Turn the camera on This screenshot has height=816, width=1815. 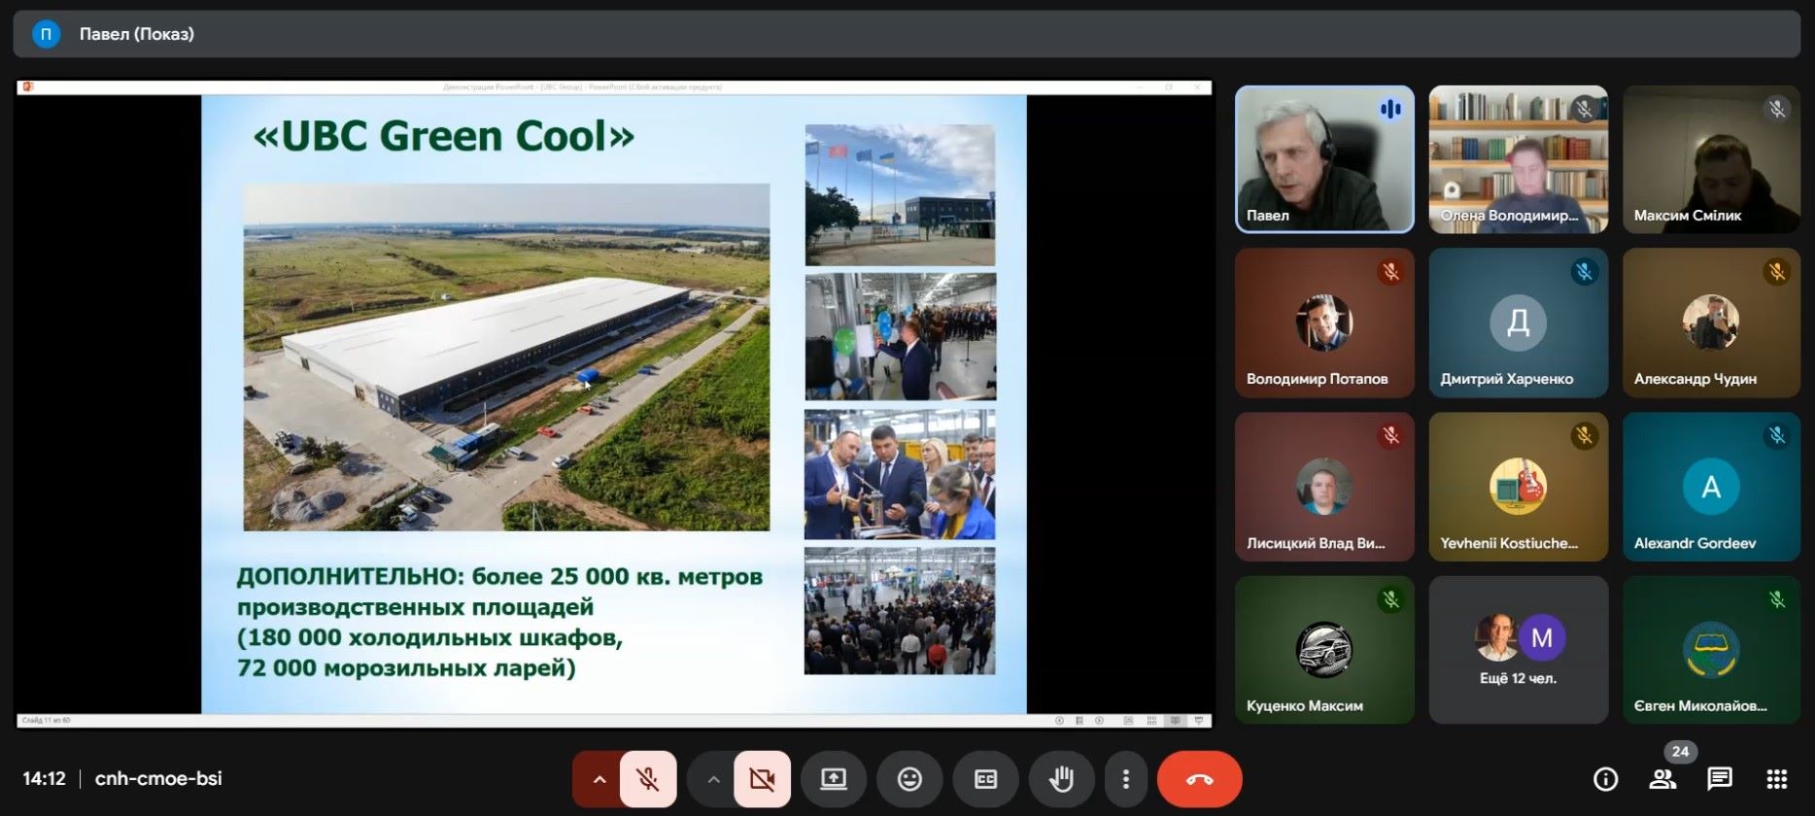(762, 779)
